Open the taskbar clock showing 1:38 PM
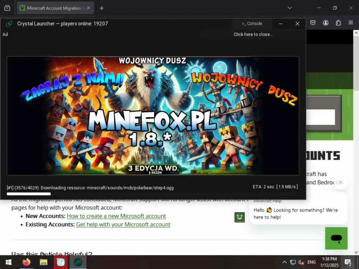 pyautogui.click(x=329, y=262)
